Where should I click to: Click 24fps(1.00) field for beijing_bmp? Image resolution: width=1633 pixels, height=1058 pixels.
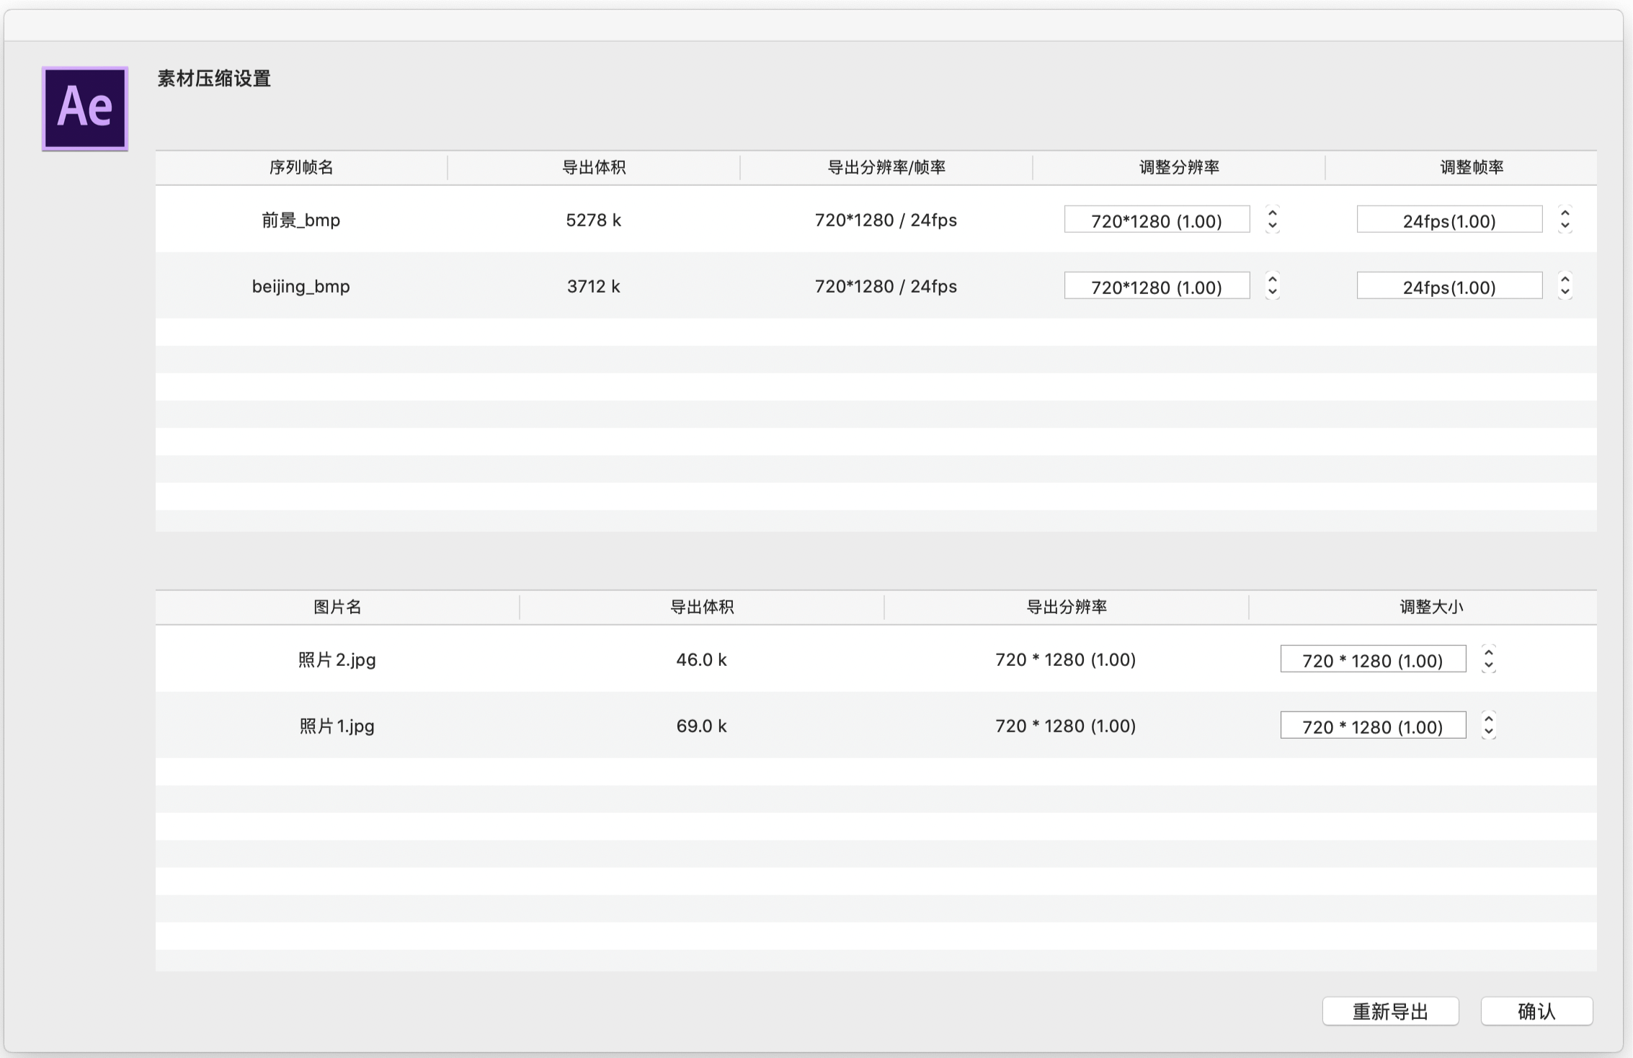point(1449,286)
